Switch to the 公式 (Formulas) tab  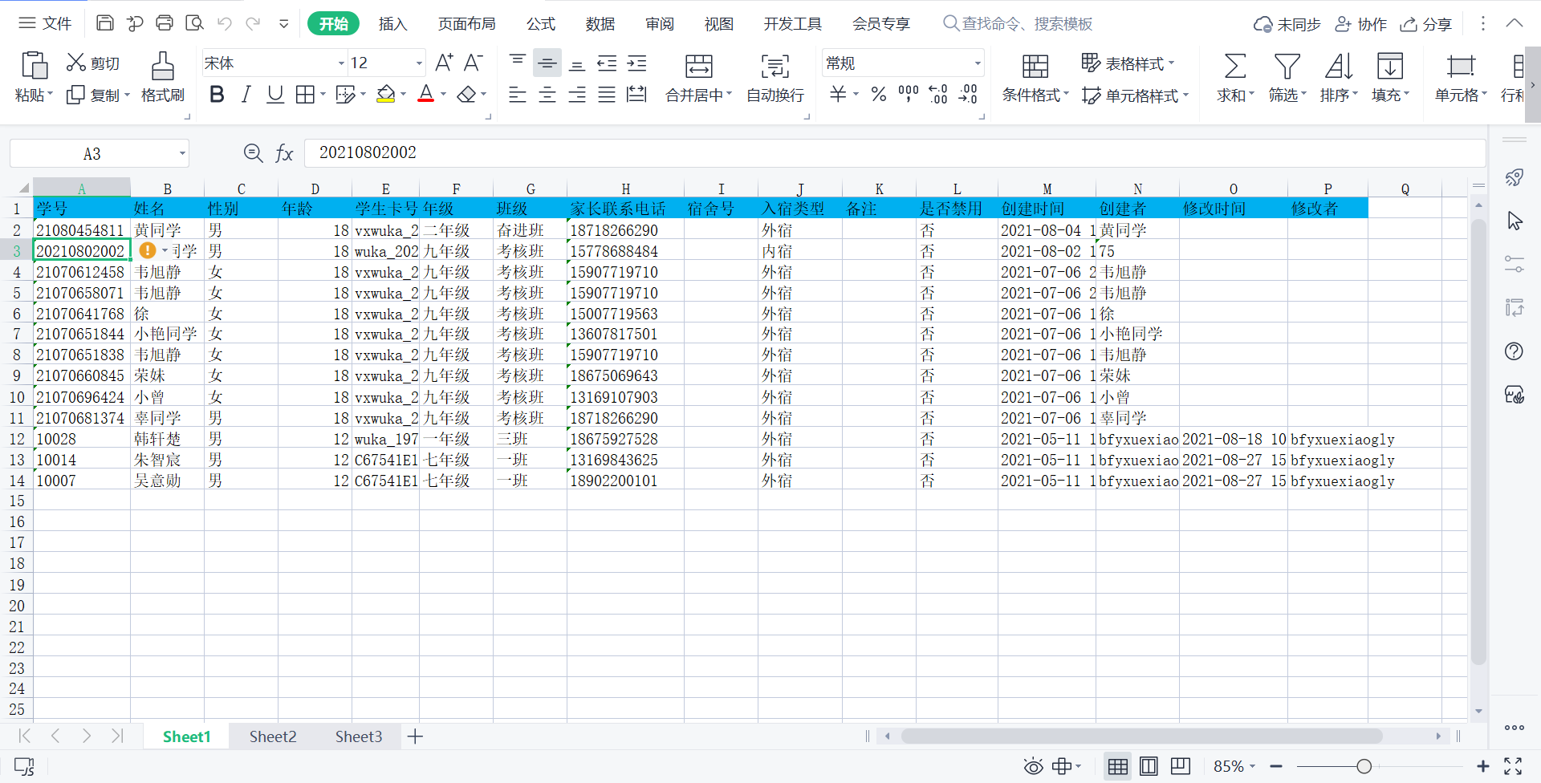(x=541, y=24)
